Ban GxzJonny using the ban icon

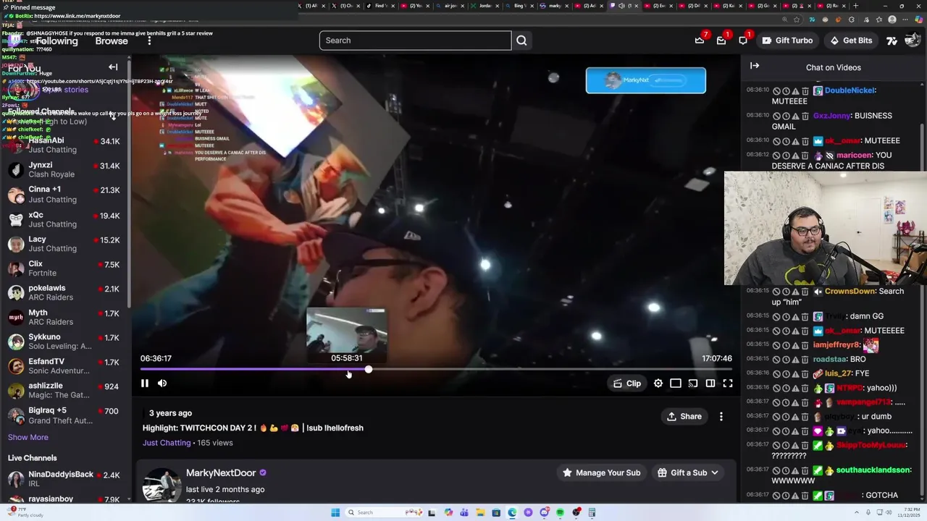point(776,116)
